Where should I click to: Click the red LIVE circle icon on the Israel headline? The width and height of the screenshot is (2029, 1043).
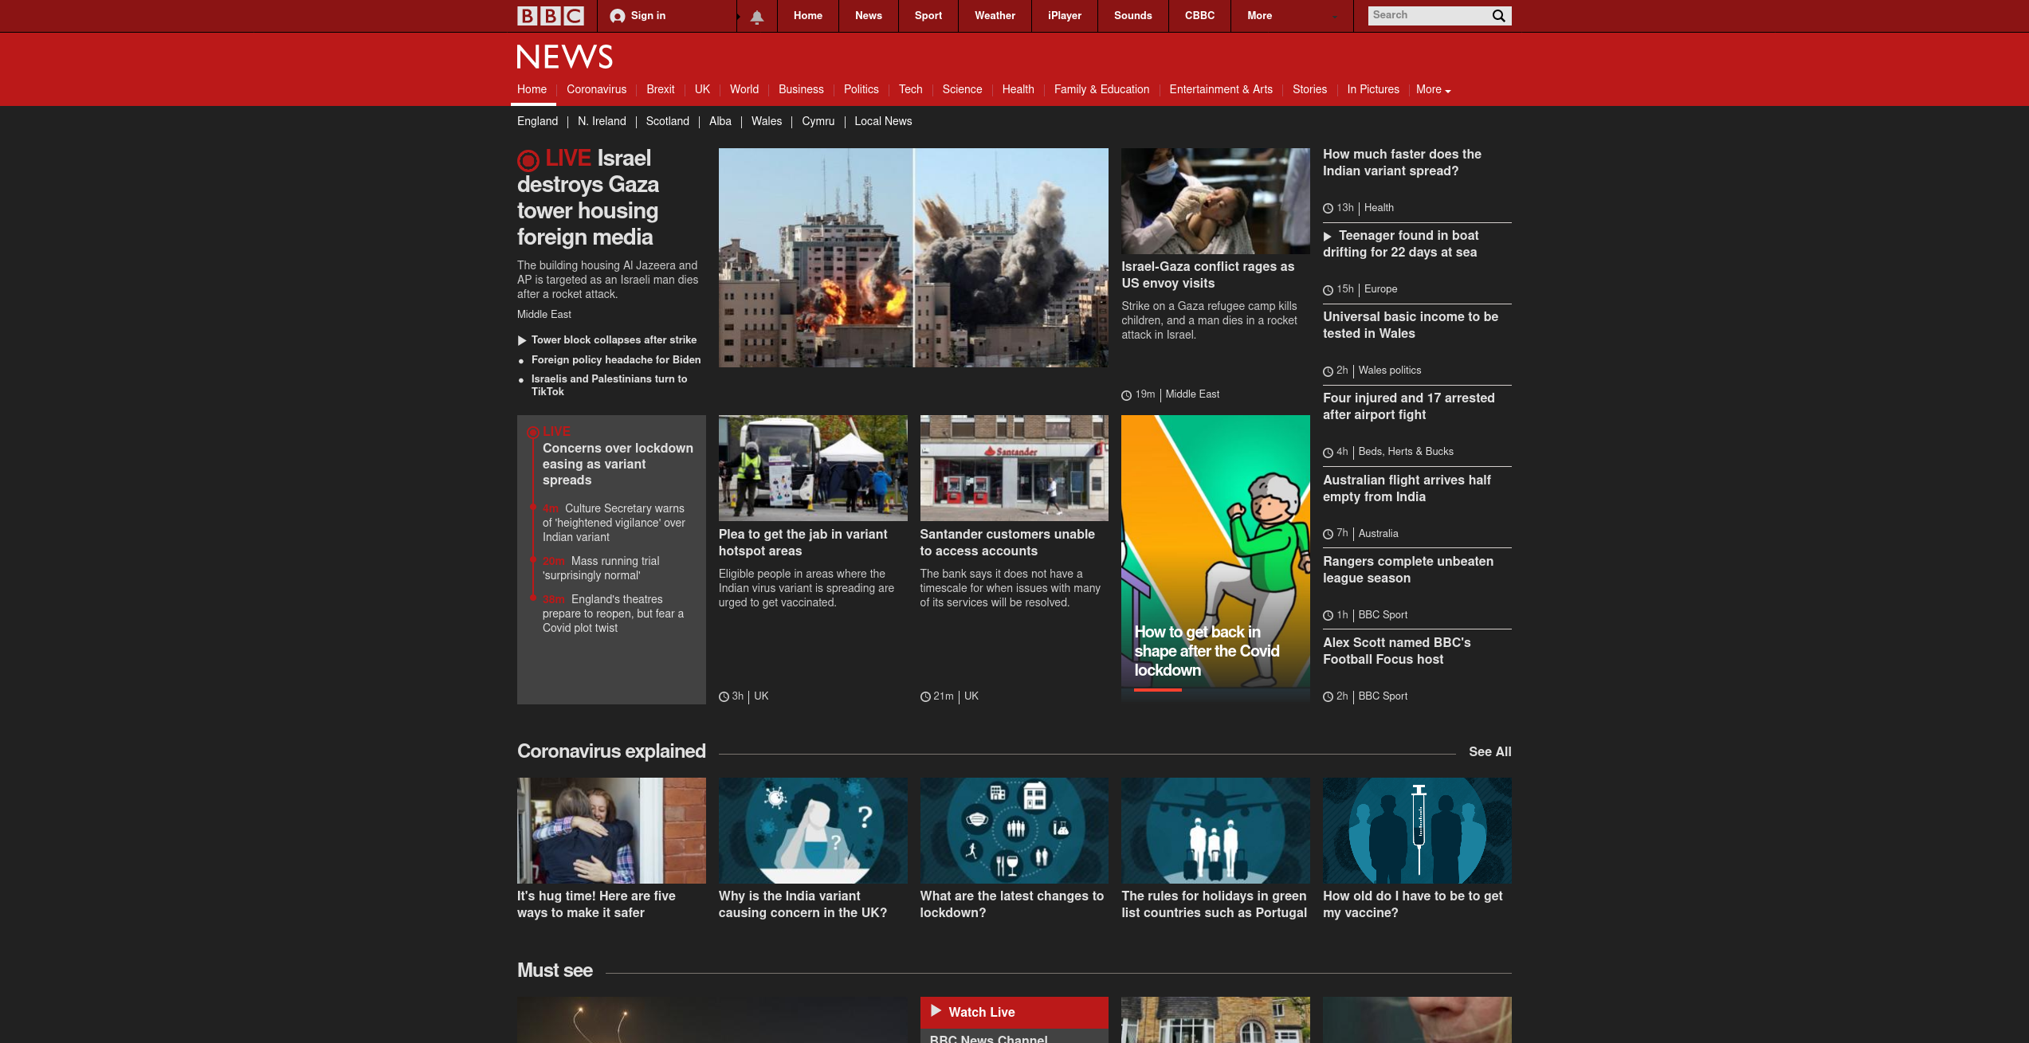tap(528, 160)
